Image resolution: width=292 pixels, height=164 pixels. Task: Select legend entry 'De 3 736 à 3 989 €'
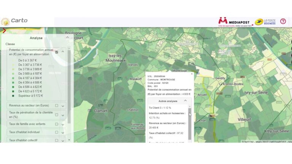click(x=30, y=69)
